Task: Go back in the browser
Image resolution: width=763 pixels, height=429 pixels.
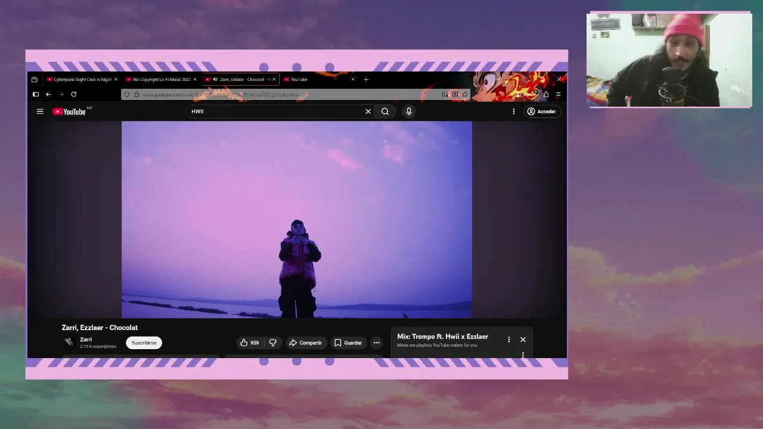Action: click(48, 94)
